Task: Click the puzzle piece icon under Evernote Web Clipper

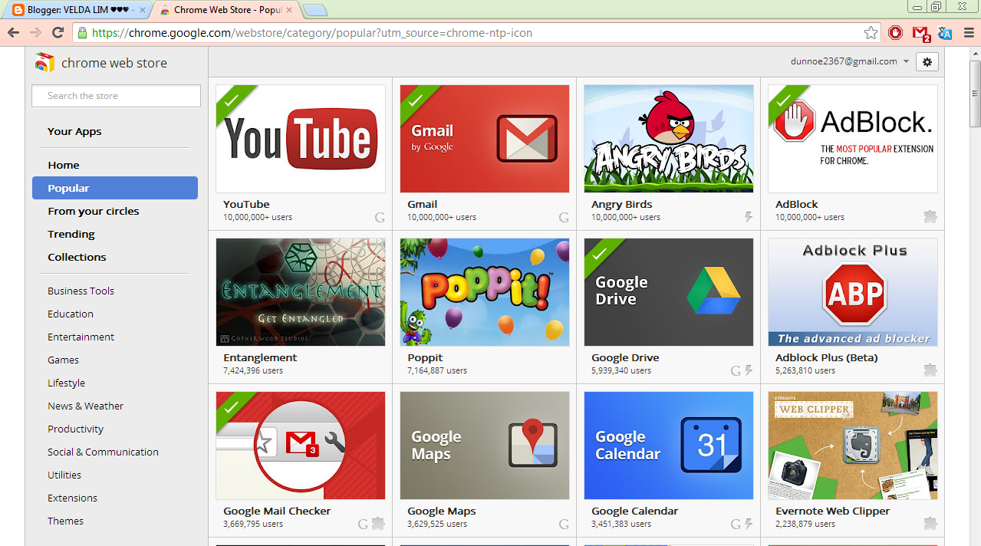Action: [930, 524]
